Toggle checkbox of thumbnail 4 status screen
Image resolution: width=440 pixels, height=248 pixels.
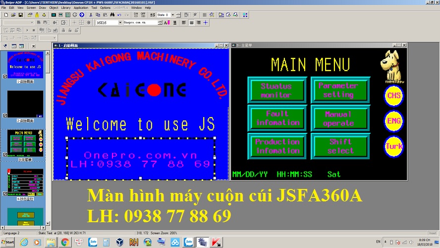click(x=5, y=193)
